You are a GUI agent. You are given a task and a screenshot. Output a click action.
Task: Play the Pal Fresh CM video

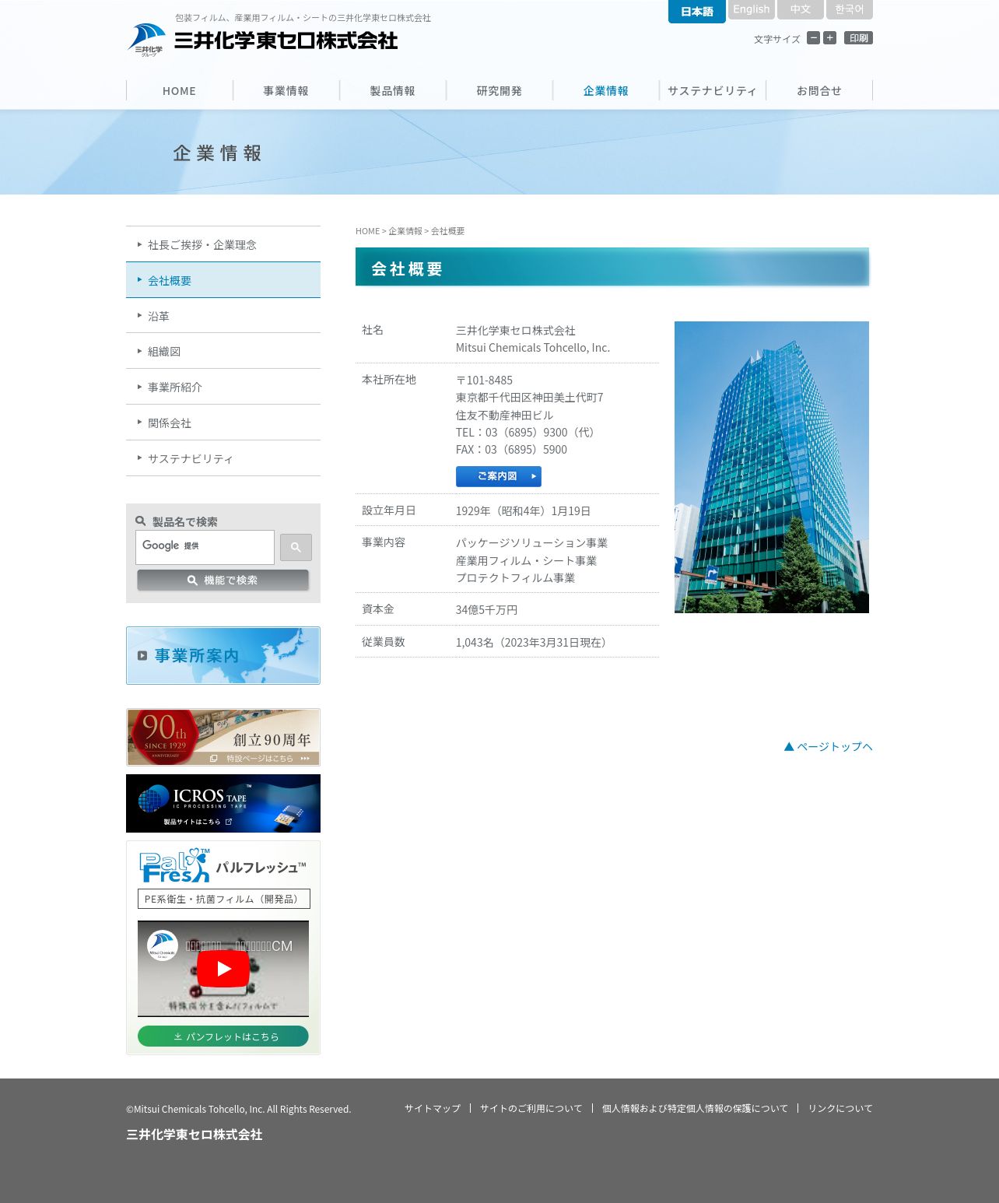coord(223,969)
